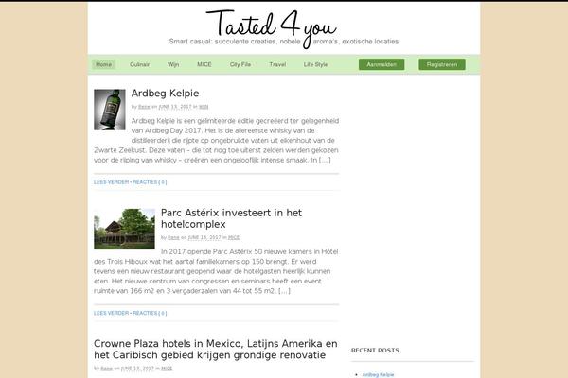568x378 pixels.
Task: Click the category link under Ardbeg Kelpie
Action: [204, 107]
